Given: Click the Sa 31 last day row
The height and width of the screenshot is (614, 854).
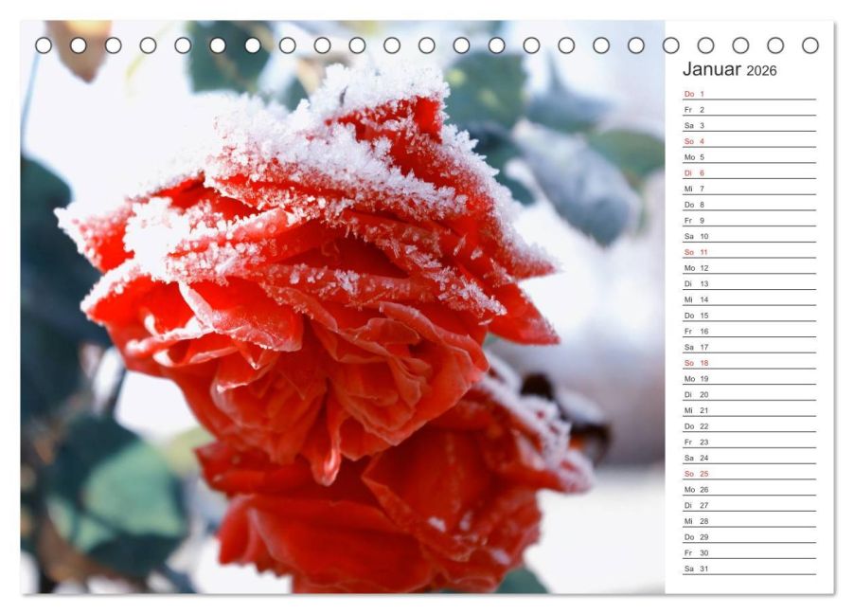Looking at the screenshot, I should click(x=750, y=569).
